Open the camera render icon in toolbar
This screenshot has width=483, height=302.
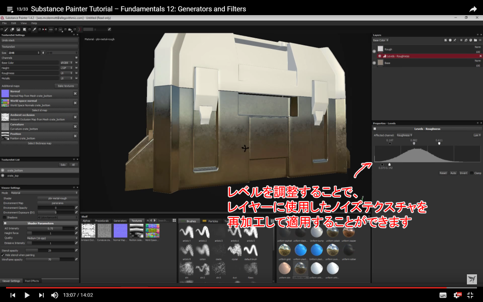69,30
